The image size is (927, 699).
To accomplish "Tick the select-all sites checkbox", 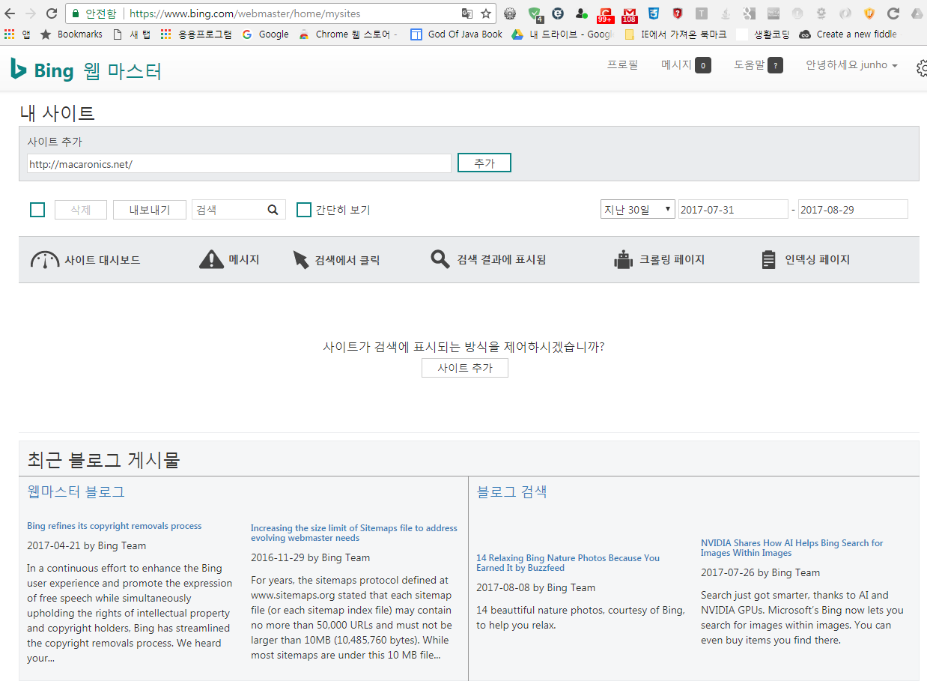I will (x=37, y=210).
